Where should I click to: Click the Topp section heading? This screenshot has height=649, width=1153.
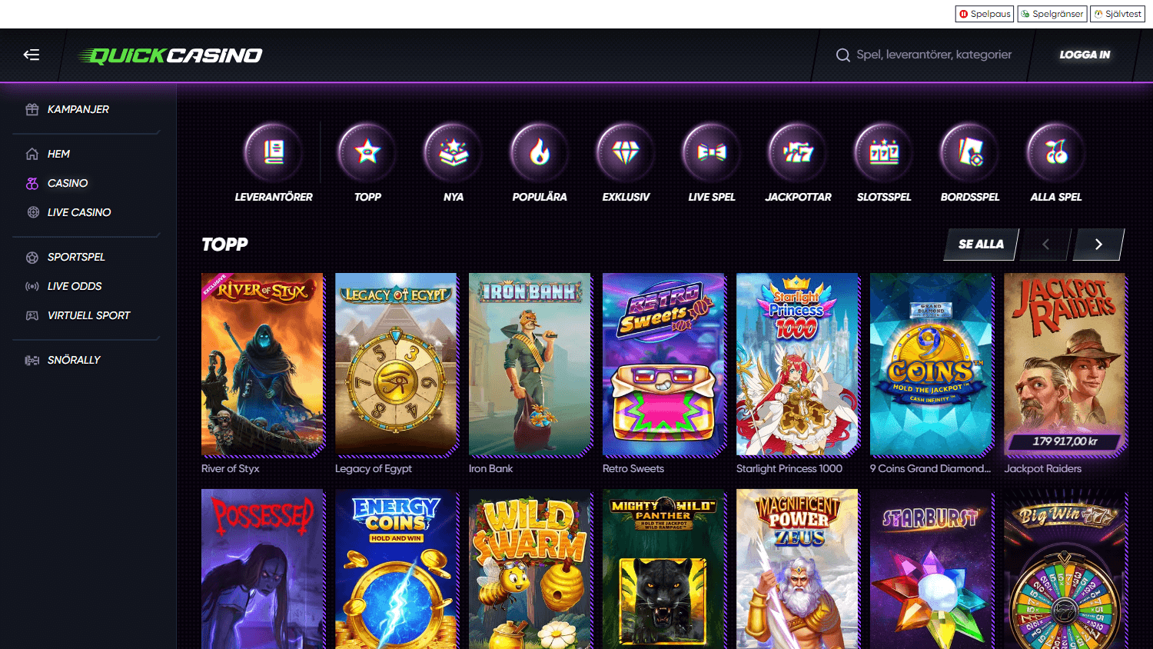pyautogui.click(x=224, y=245)
